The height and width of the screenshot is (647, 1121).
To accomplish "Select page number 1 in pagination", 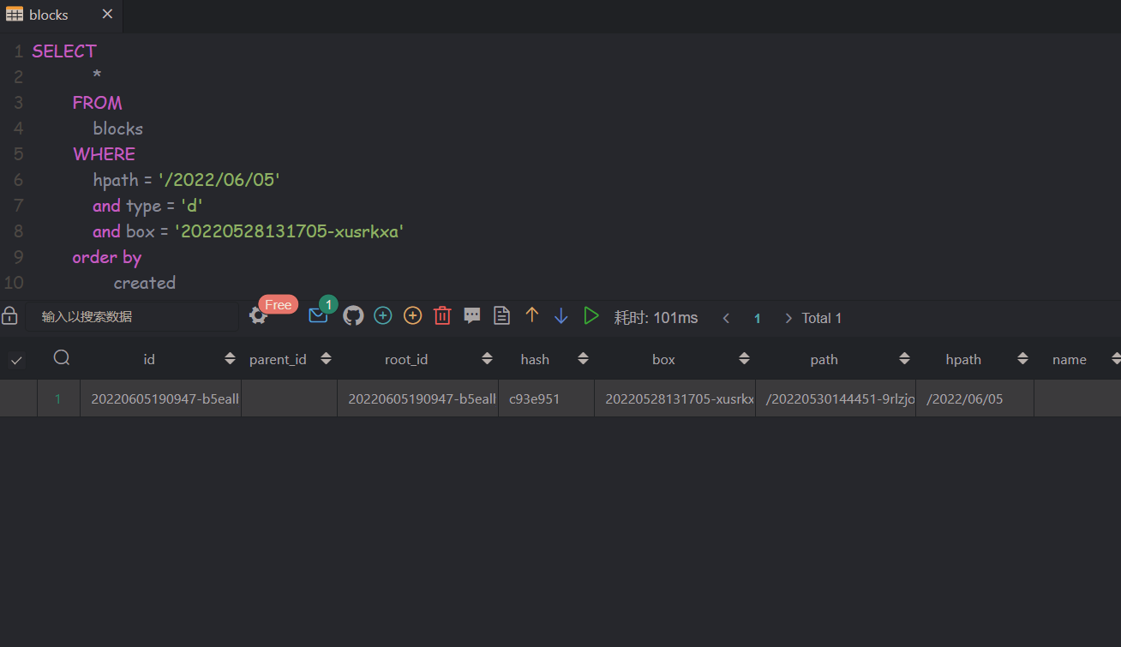I will coord(758,318).
